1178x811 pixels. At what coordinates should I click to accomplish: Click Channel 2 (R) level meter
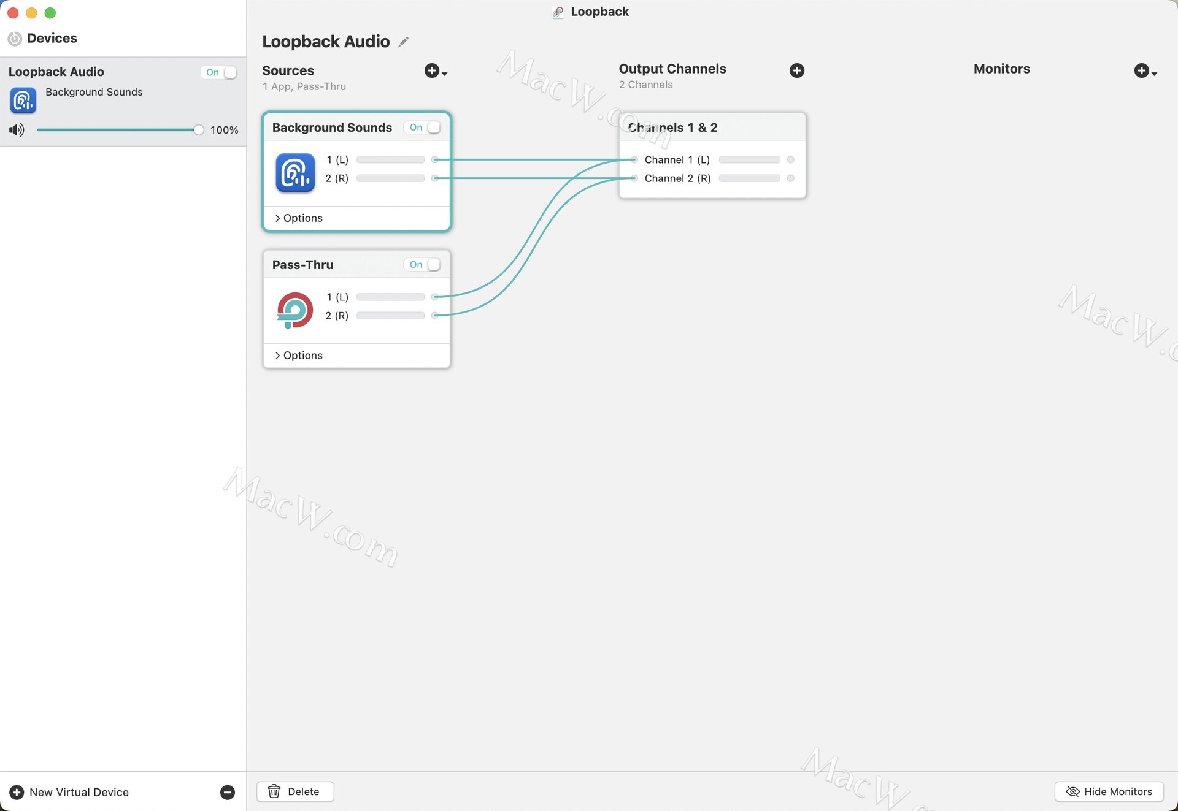click(x=749, y=178)
